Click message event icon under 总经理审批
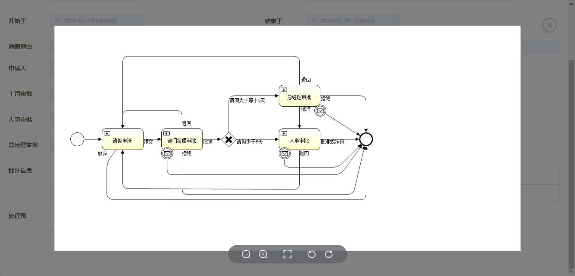 pyautogui.click(x=320, y=110)
